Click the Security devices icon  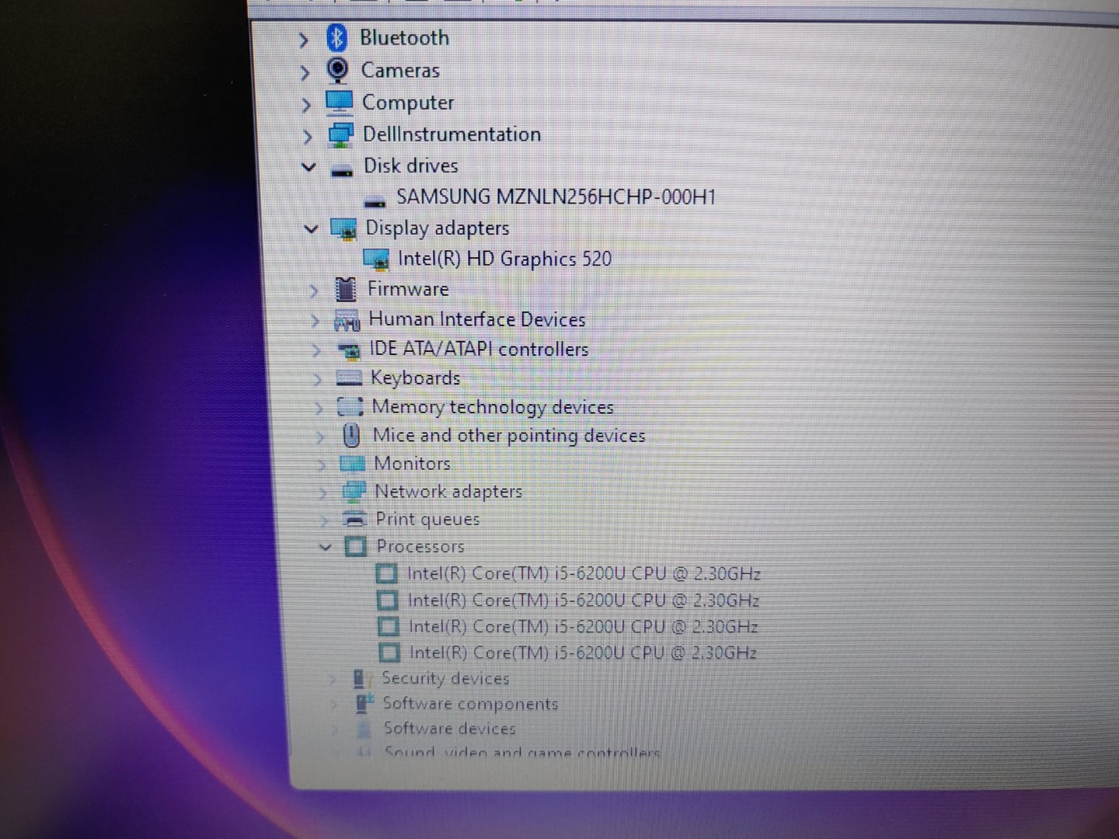[362, 678]
